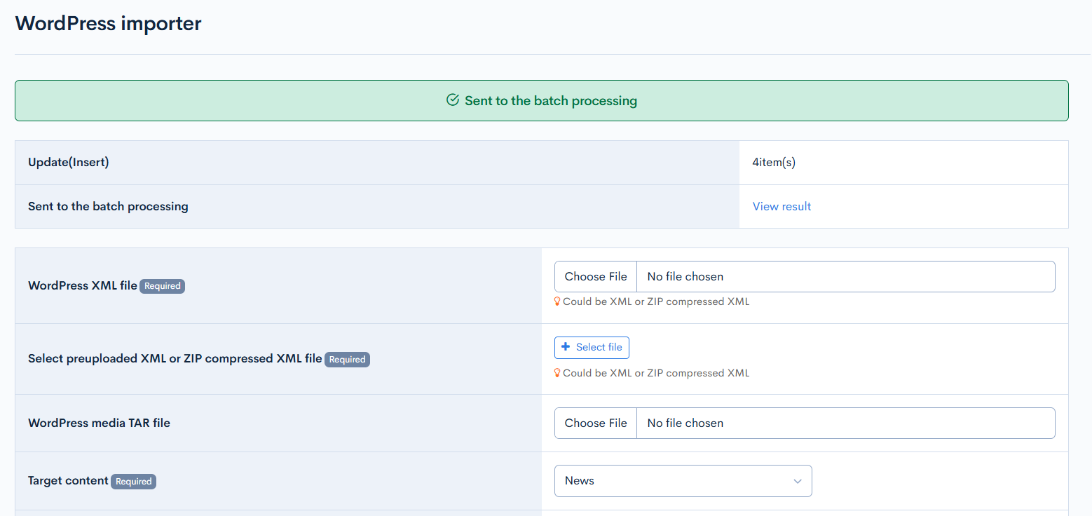The height and width of the screenshot is (516, 1092).
Task: Open the Target content dropdown showing News
Action: point(683,481)
